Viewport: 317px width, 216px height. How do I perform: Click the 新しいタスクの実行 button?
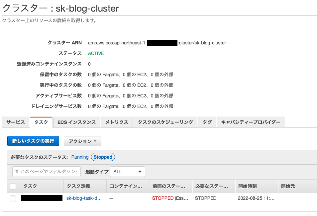[x=33, y=141]
